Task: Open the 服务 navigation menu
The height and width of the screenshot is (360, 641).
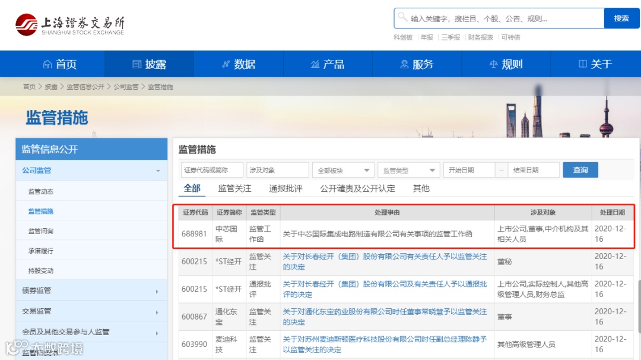Action: pyautogui.click(x=417, y=64)
